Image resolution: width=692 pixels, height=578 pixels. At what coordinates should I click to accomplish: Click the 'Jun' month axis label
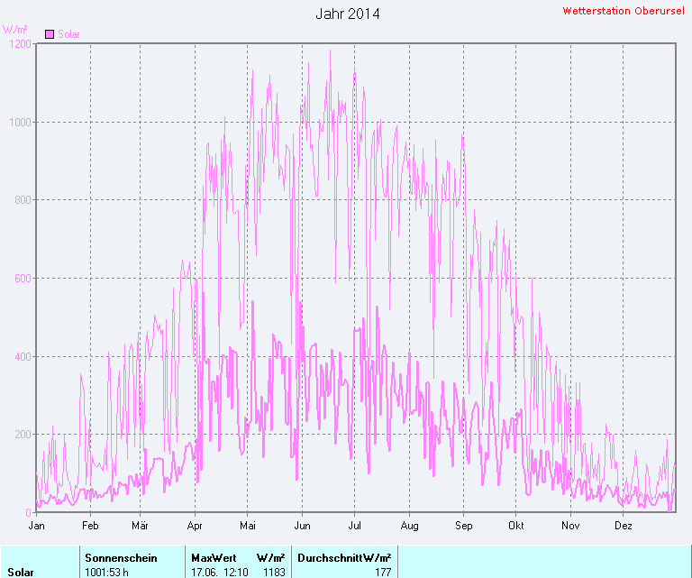pyautogui.click(x=303, y=526)
